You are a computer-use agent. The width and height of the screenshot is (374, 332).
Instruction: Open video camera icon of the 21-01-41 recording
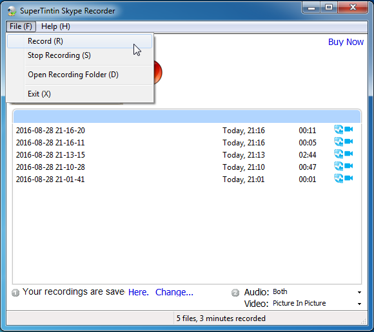pyautogui.click(x=348, y=178)
